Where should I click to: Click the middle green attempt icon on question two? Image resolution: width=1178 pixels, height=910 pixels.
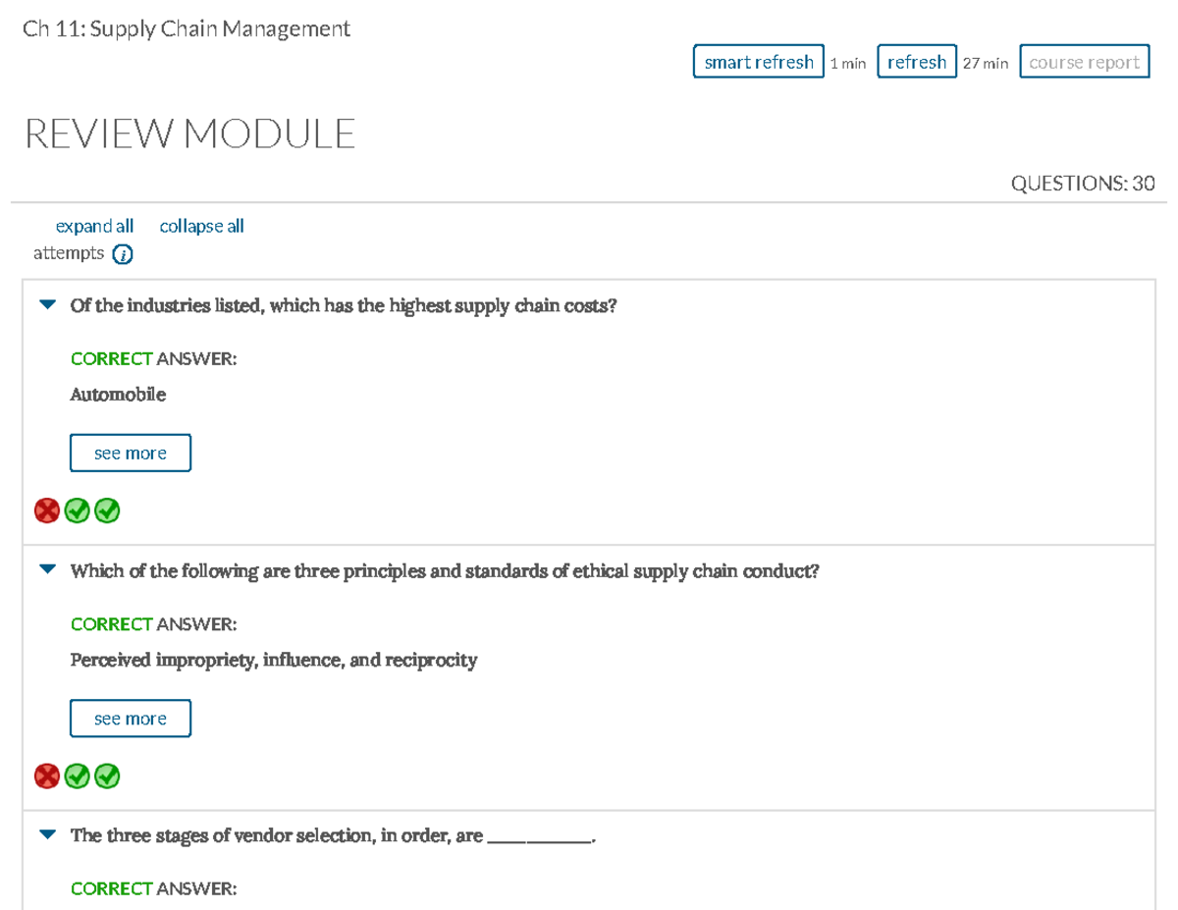point(77,776)
